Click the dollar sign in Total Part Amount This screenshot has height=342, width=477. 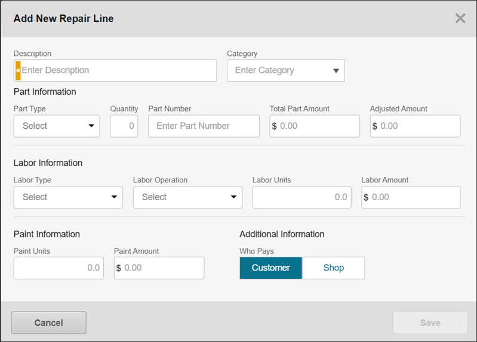[x=275, y=126]
